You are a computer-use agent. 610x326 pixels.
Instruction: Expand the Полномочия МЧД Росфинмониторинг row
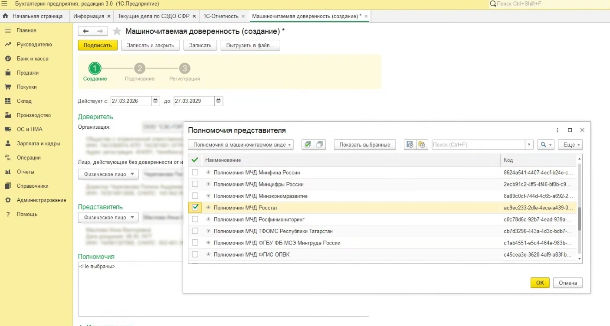pyautogui.click(x=208, y=219)
